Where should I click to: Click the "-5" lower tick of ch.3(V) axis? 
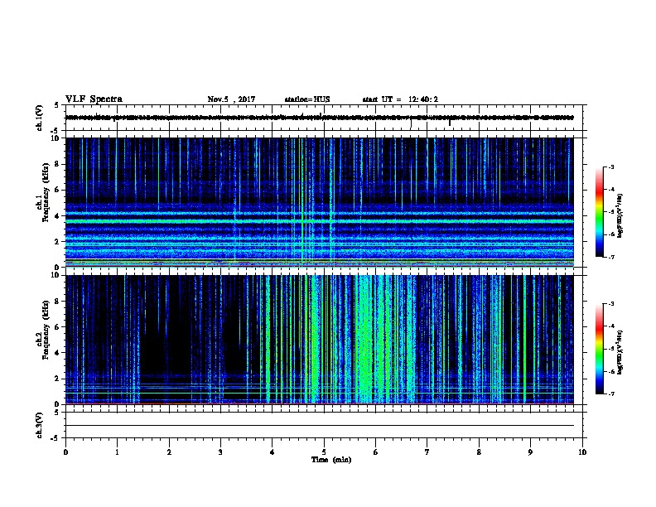click(56, 438)
